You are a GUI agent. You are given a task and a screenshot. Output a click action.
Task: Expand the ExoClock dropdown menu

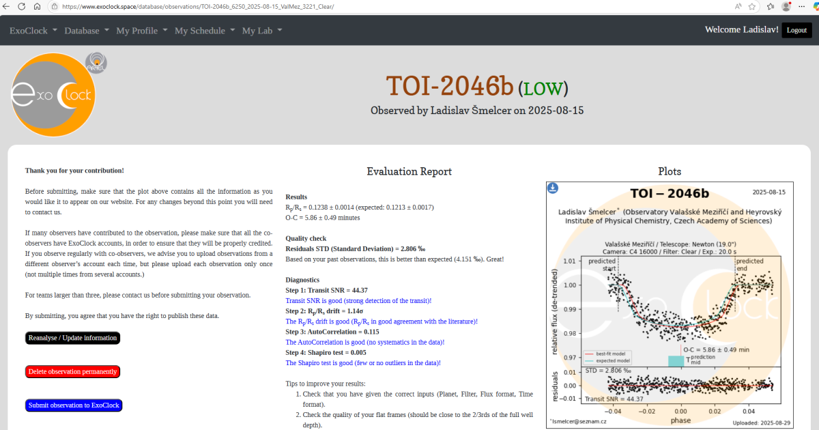click(33, 31)
